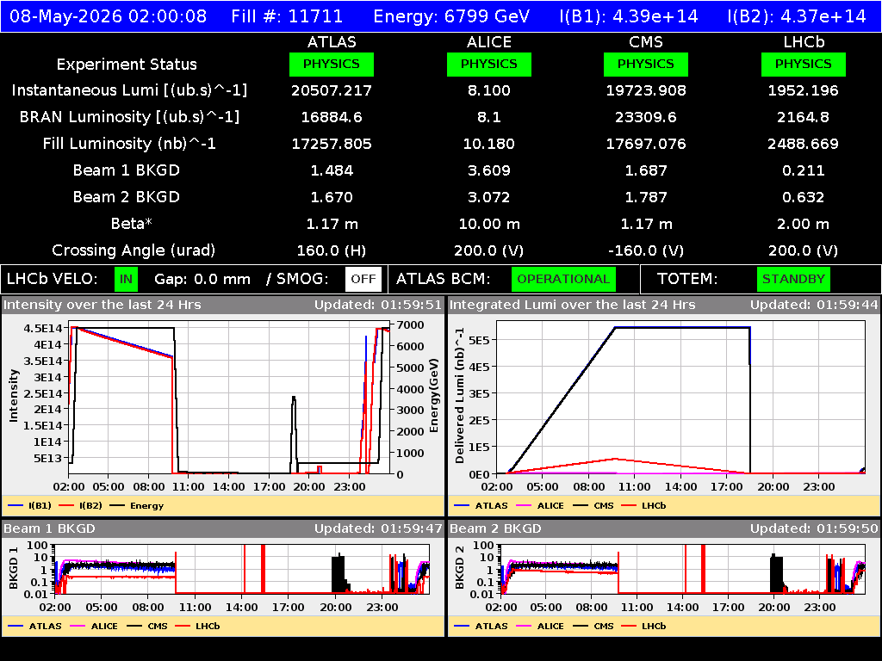
Task: Select ATLAS crossing angle 160.0 (H)
Action: tap(332, 250)
